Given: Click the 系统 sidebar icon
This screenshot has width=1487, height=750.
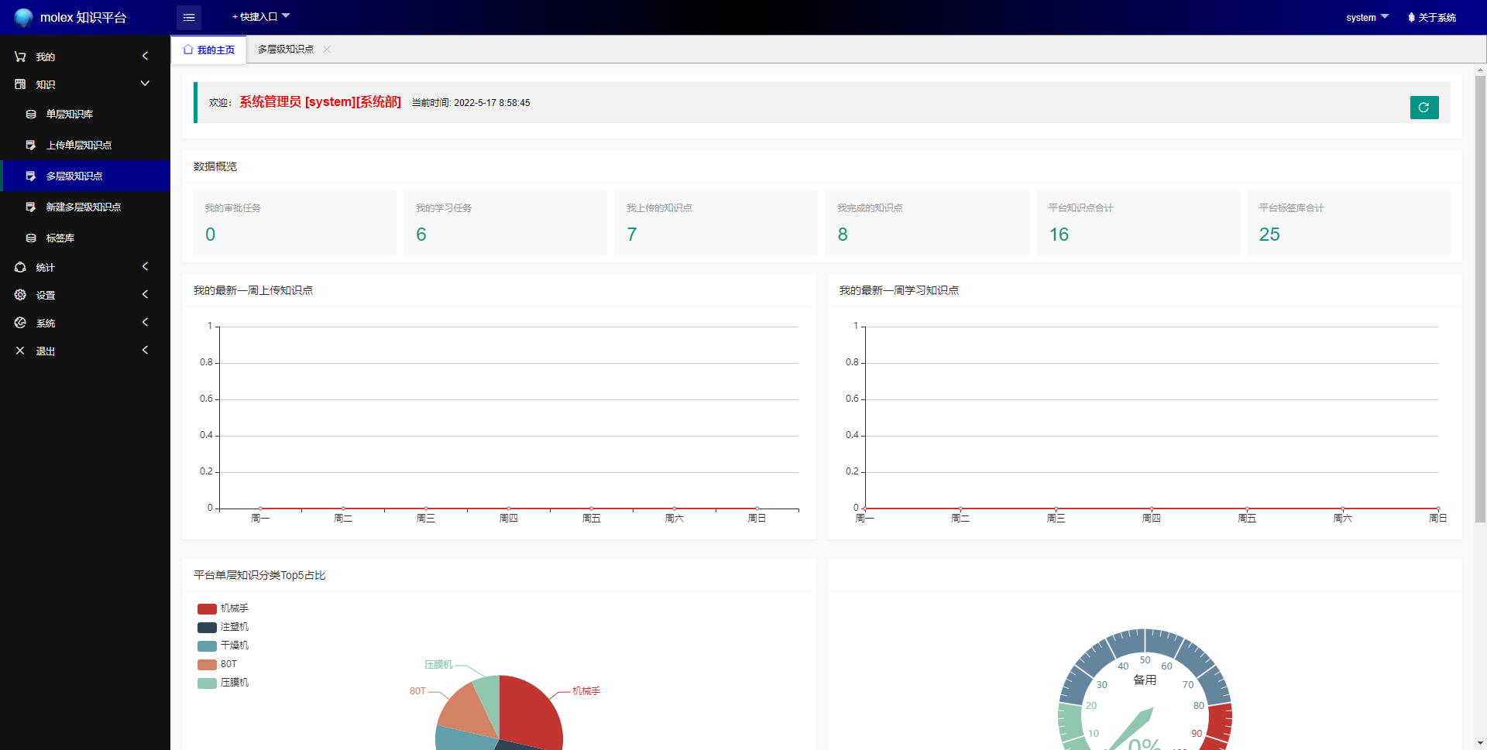Looking at the screenshot, I should tap(20, 323).
